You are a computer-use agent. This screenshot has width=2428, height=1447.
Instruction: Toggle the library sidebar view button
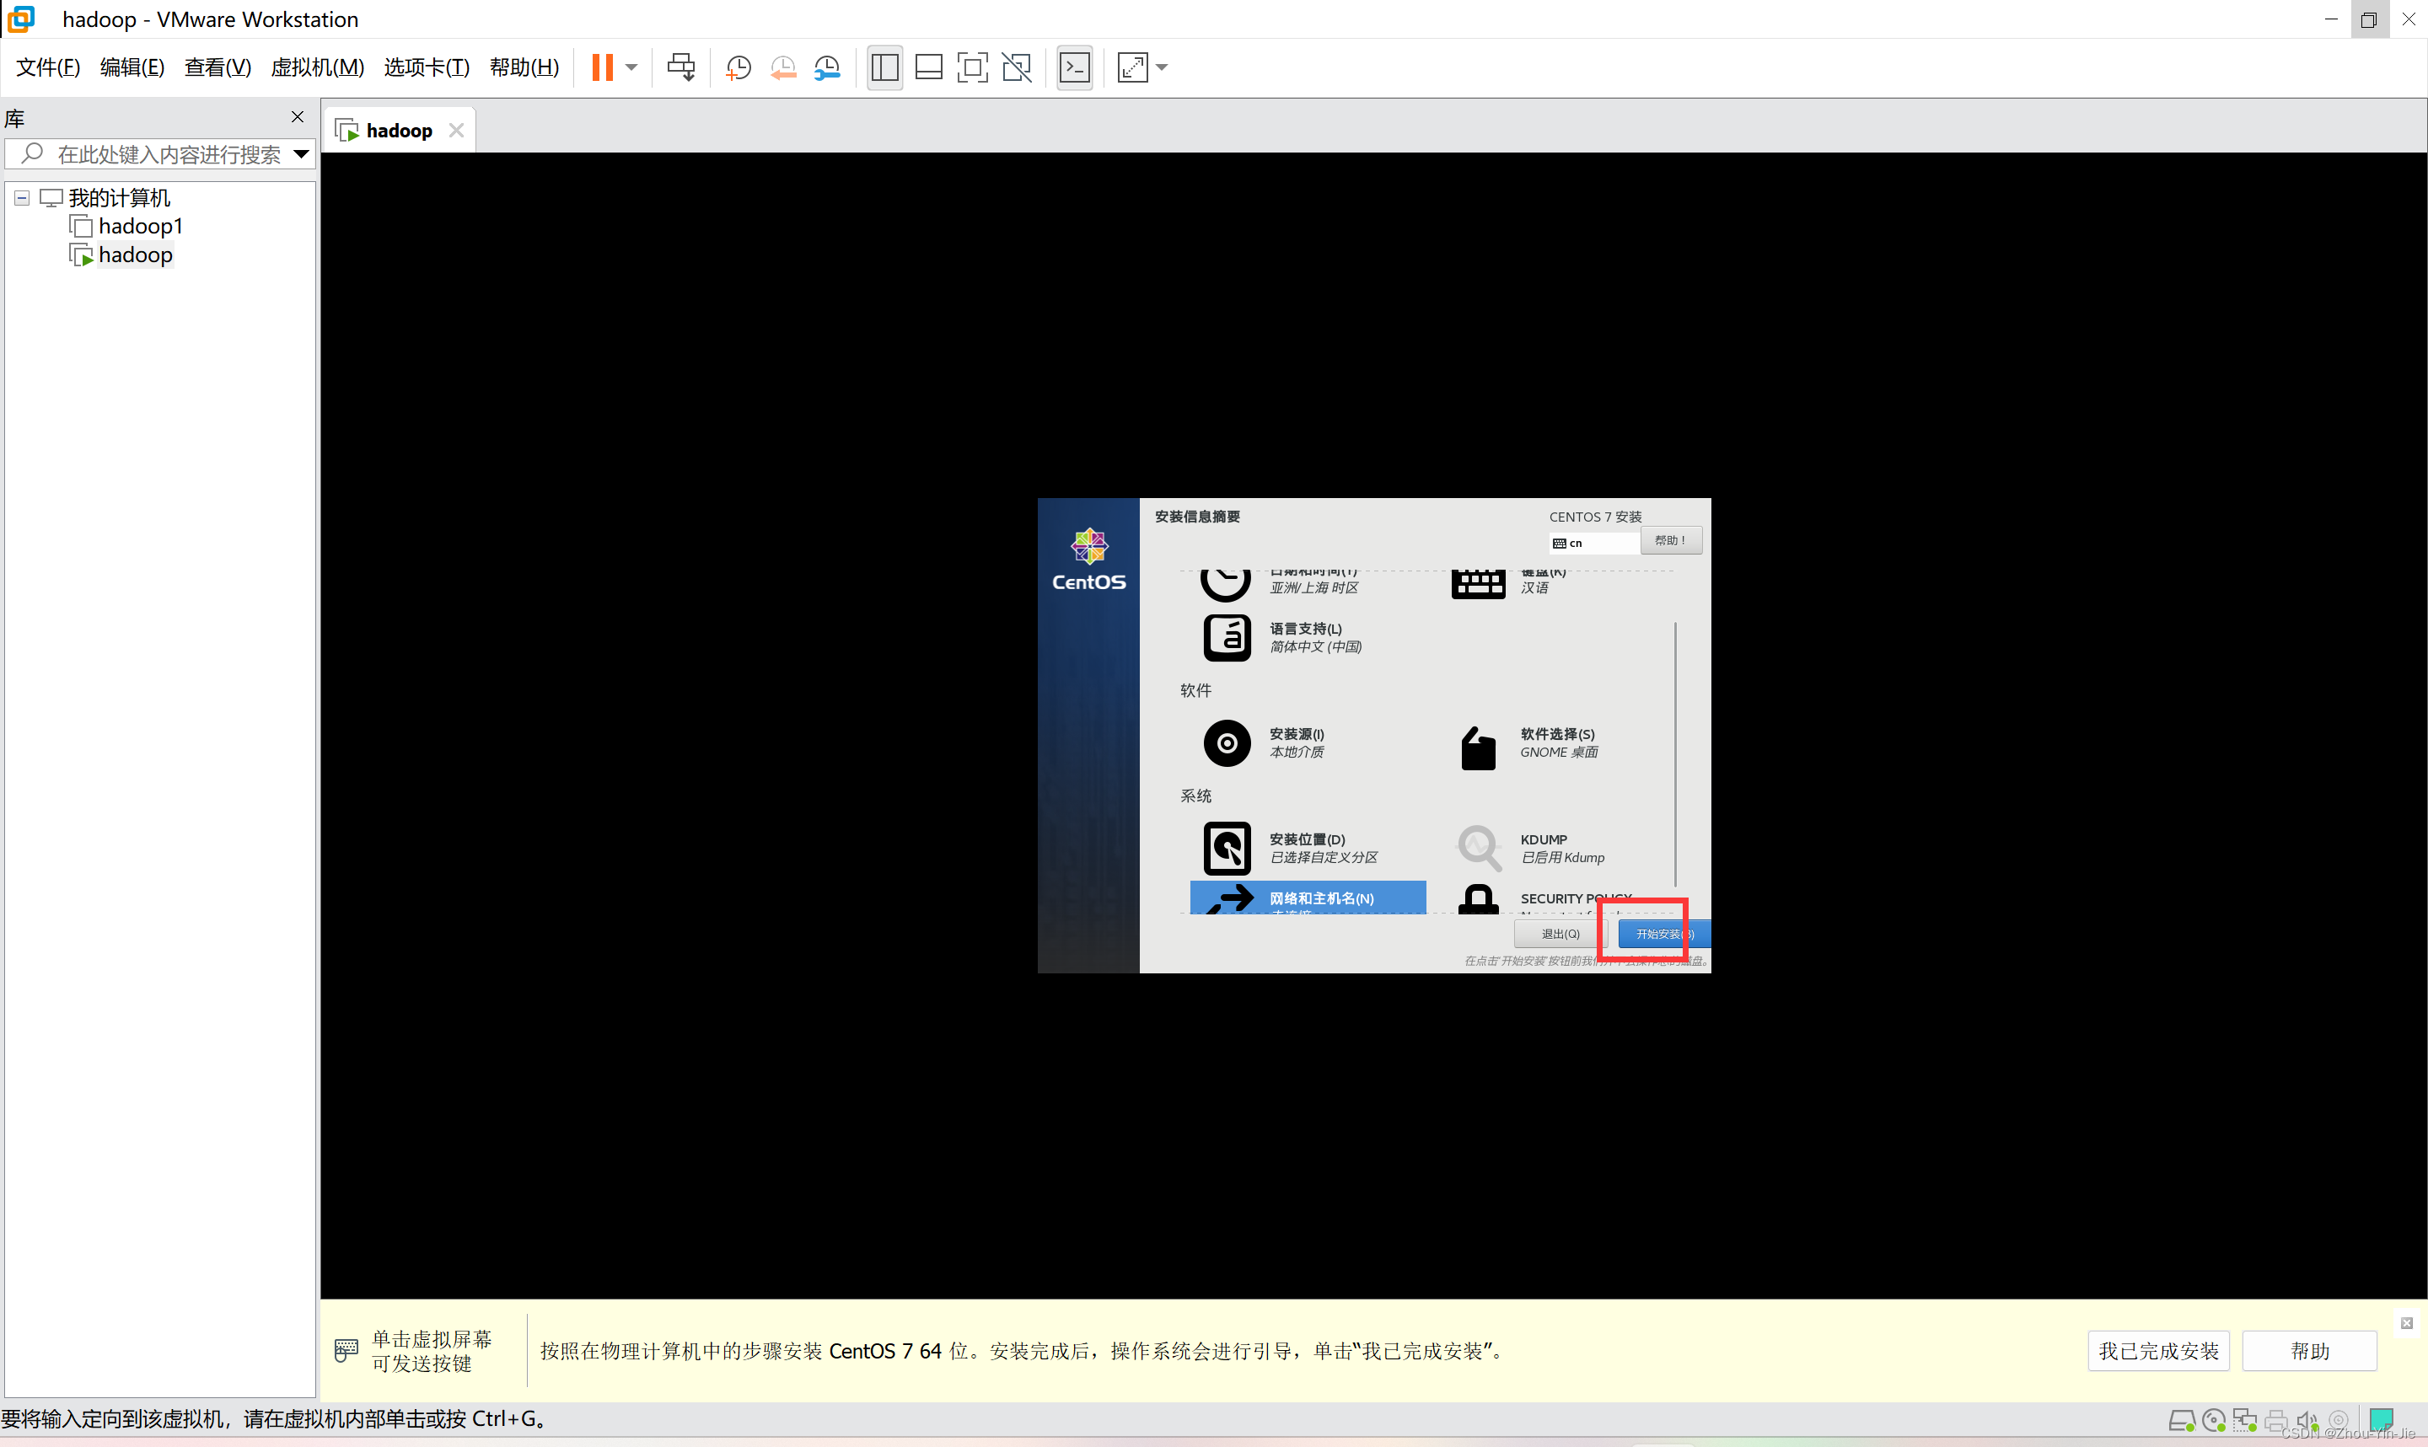point(884,67)
